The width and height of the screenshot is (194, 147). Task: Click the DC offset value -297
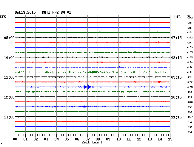tap(190, 117)
